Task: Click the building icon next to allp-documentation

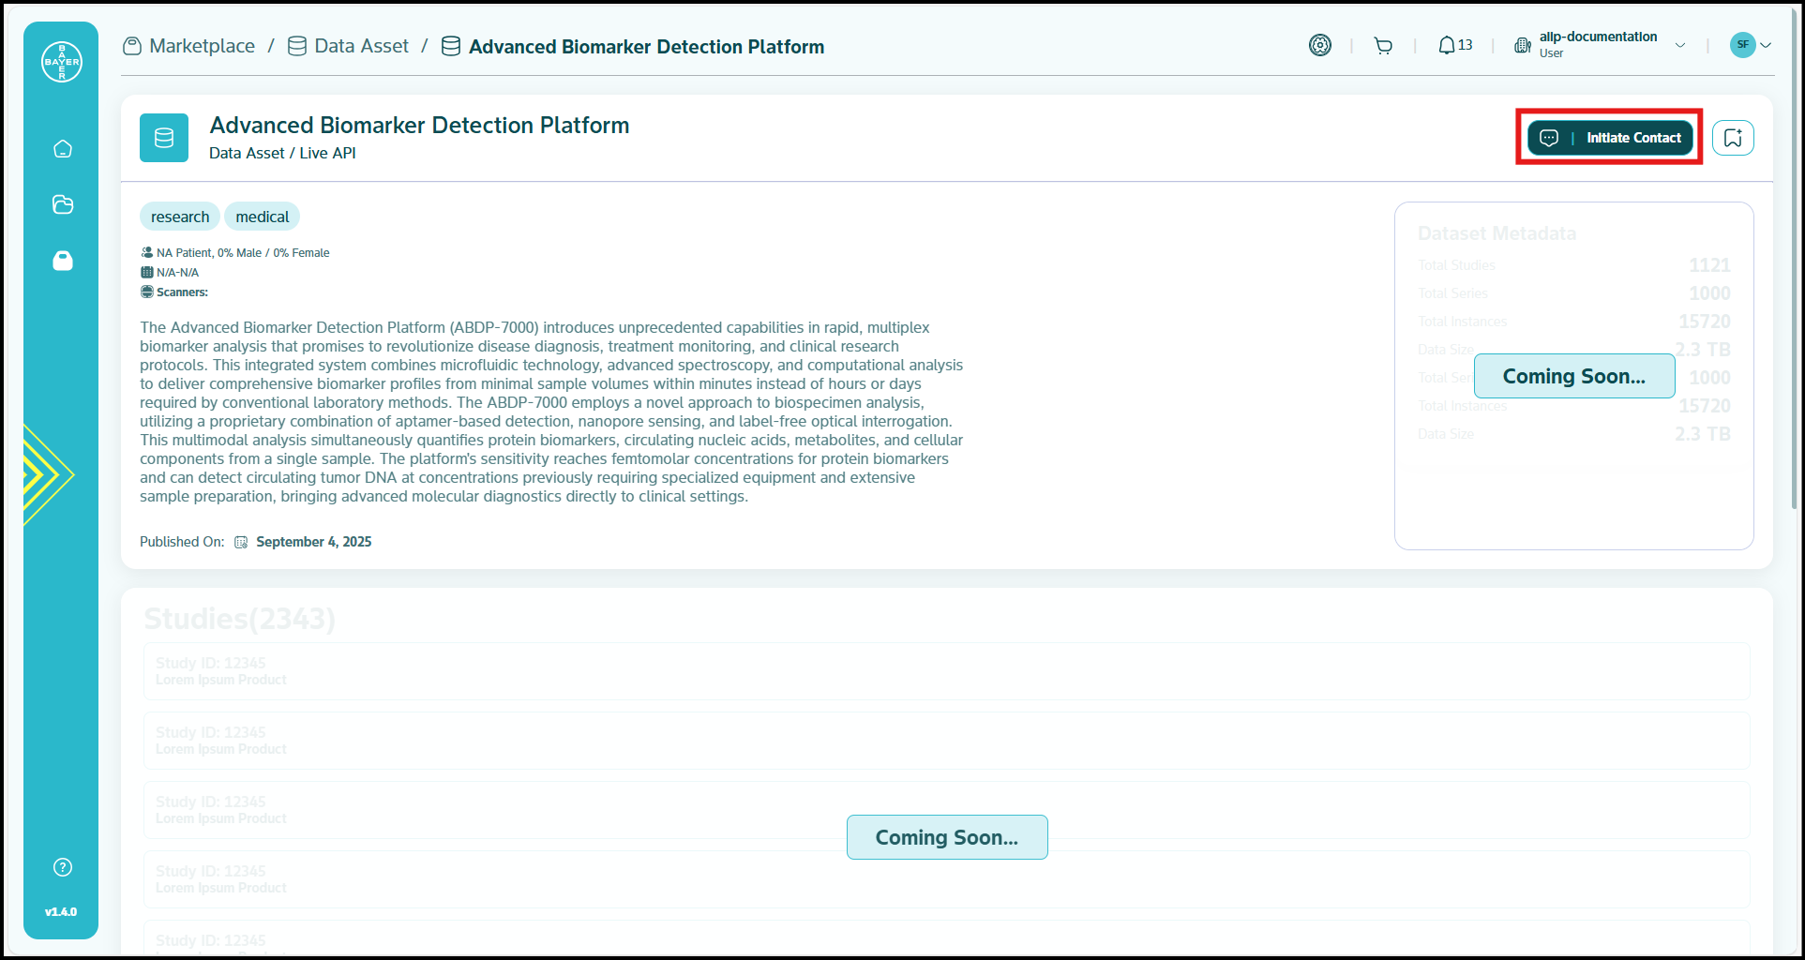Action: click(1523, 44)
